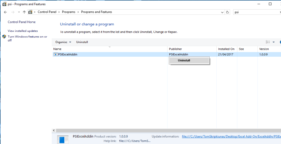Click the Control Panel icon in address bar
Image resolution: width=281 pixels, height=144 pixels.
pos(30,12)
